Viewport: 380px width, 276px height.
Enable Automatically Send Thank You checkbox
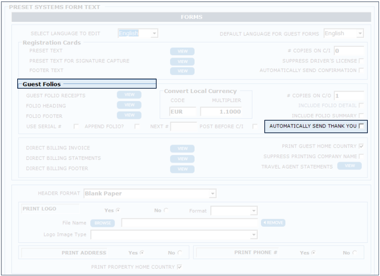coord(361,126)
